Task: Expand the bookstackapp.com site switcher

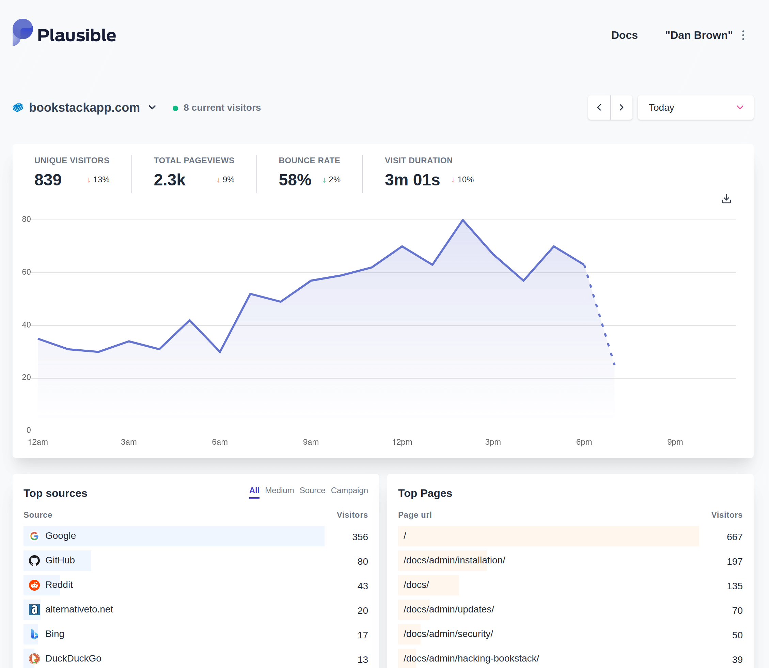Action: pos(152,108)
